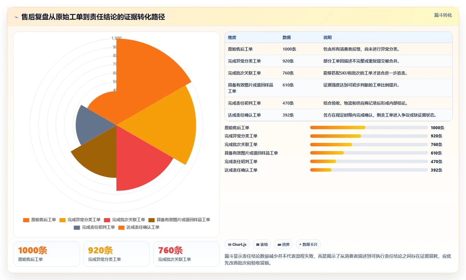Image resolution: width=466 pixels, height=280 pixels.
Task: Toggle the 完成责任初判工单 legend item
Action: (94, 227)
